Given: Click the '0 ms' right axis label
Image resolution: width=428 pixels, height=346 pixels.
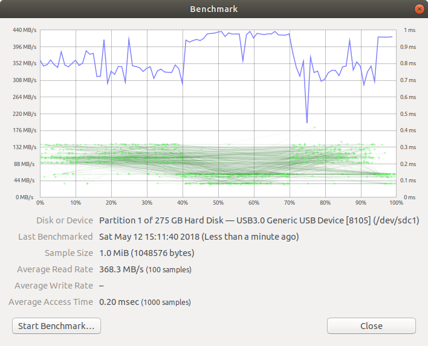Looking at the screenshot, I should coord(410,197).
